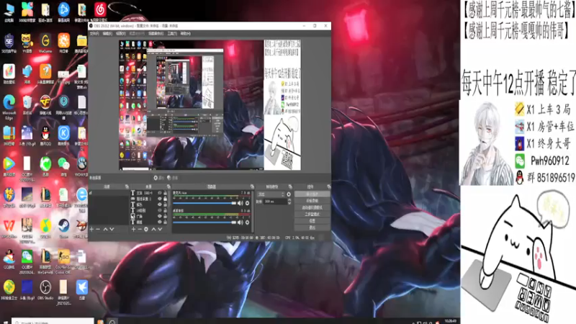Pop out the 转场特效 dock panel icon
576x324 pixels.
[x=290, y=186]
